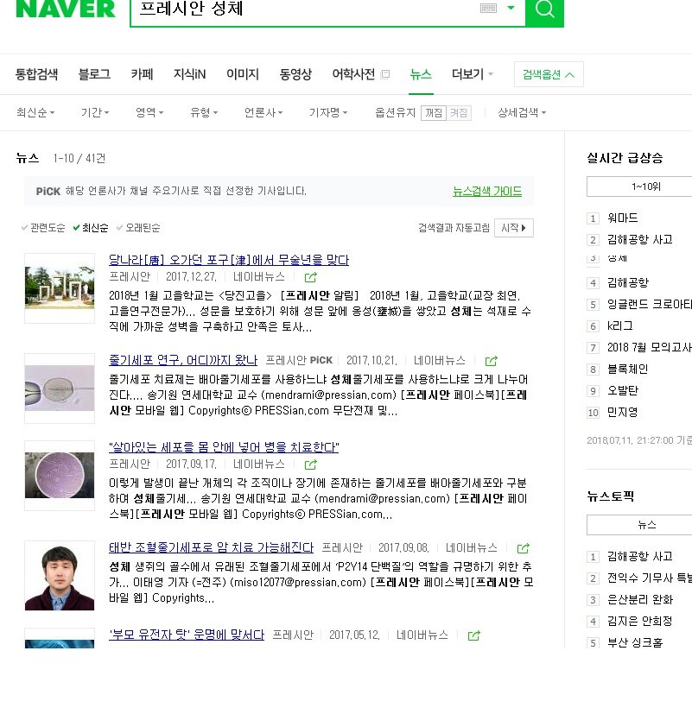692x714 pixels.
Task: Click 네이버뉴스 link for 태반 조혈줄기세포 article
Action: [x=472, y=547]
